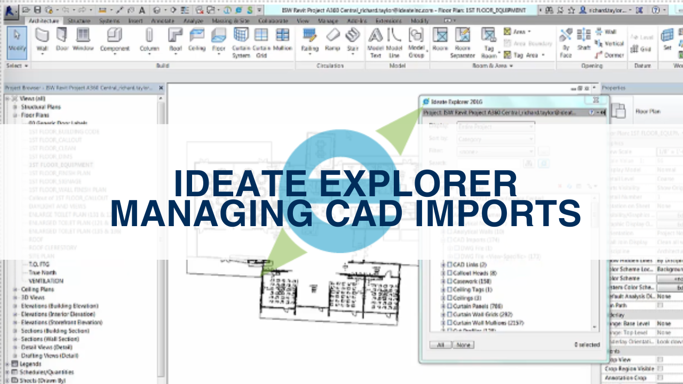Activate the Floor tool
Screen dimensions: 683x384
pos(219,41)
